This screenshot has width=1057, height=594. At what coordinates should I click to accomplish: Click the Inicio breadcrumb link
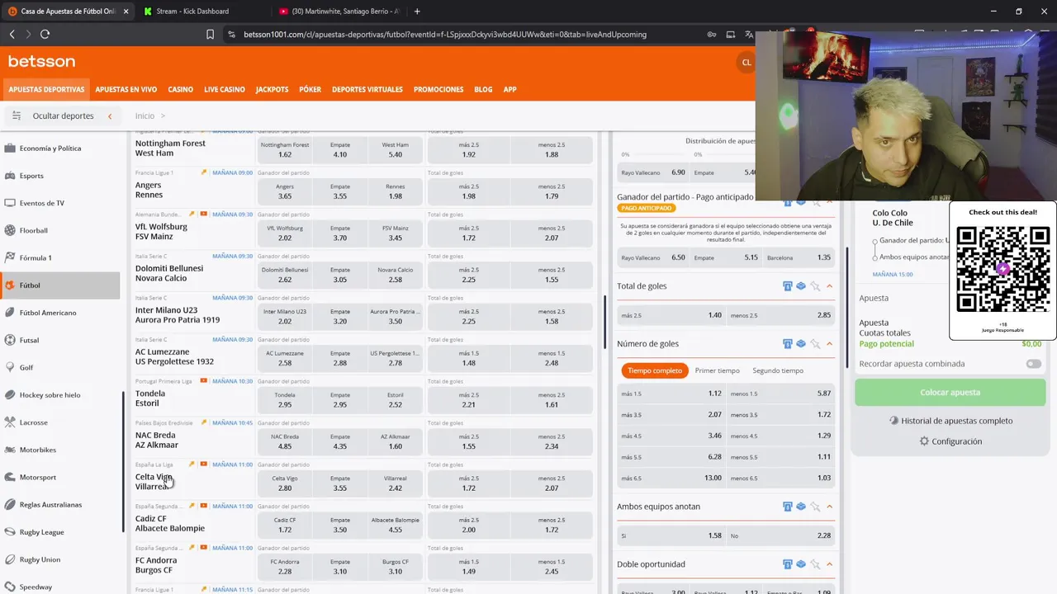tap(145, 116)
